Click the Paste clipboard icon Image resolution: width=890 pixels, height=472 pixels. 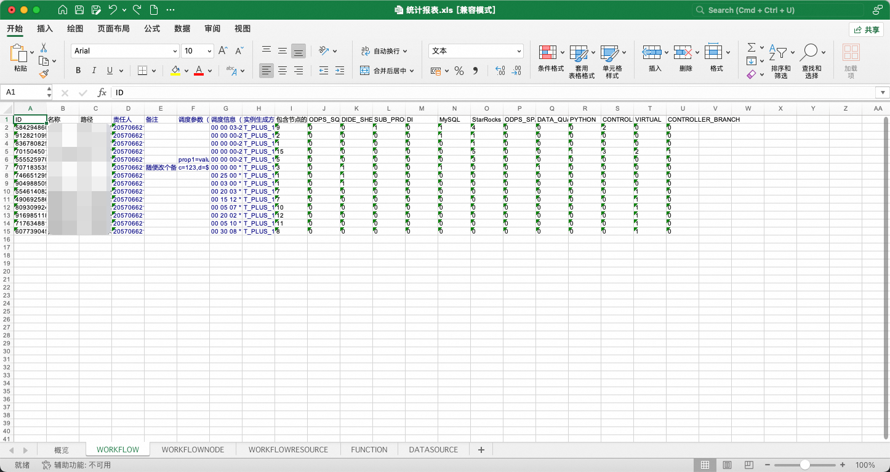[x=19, y=53]
